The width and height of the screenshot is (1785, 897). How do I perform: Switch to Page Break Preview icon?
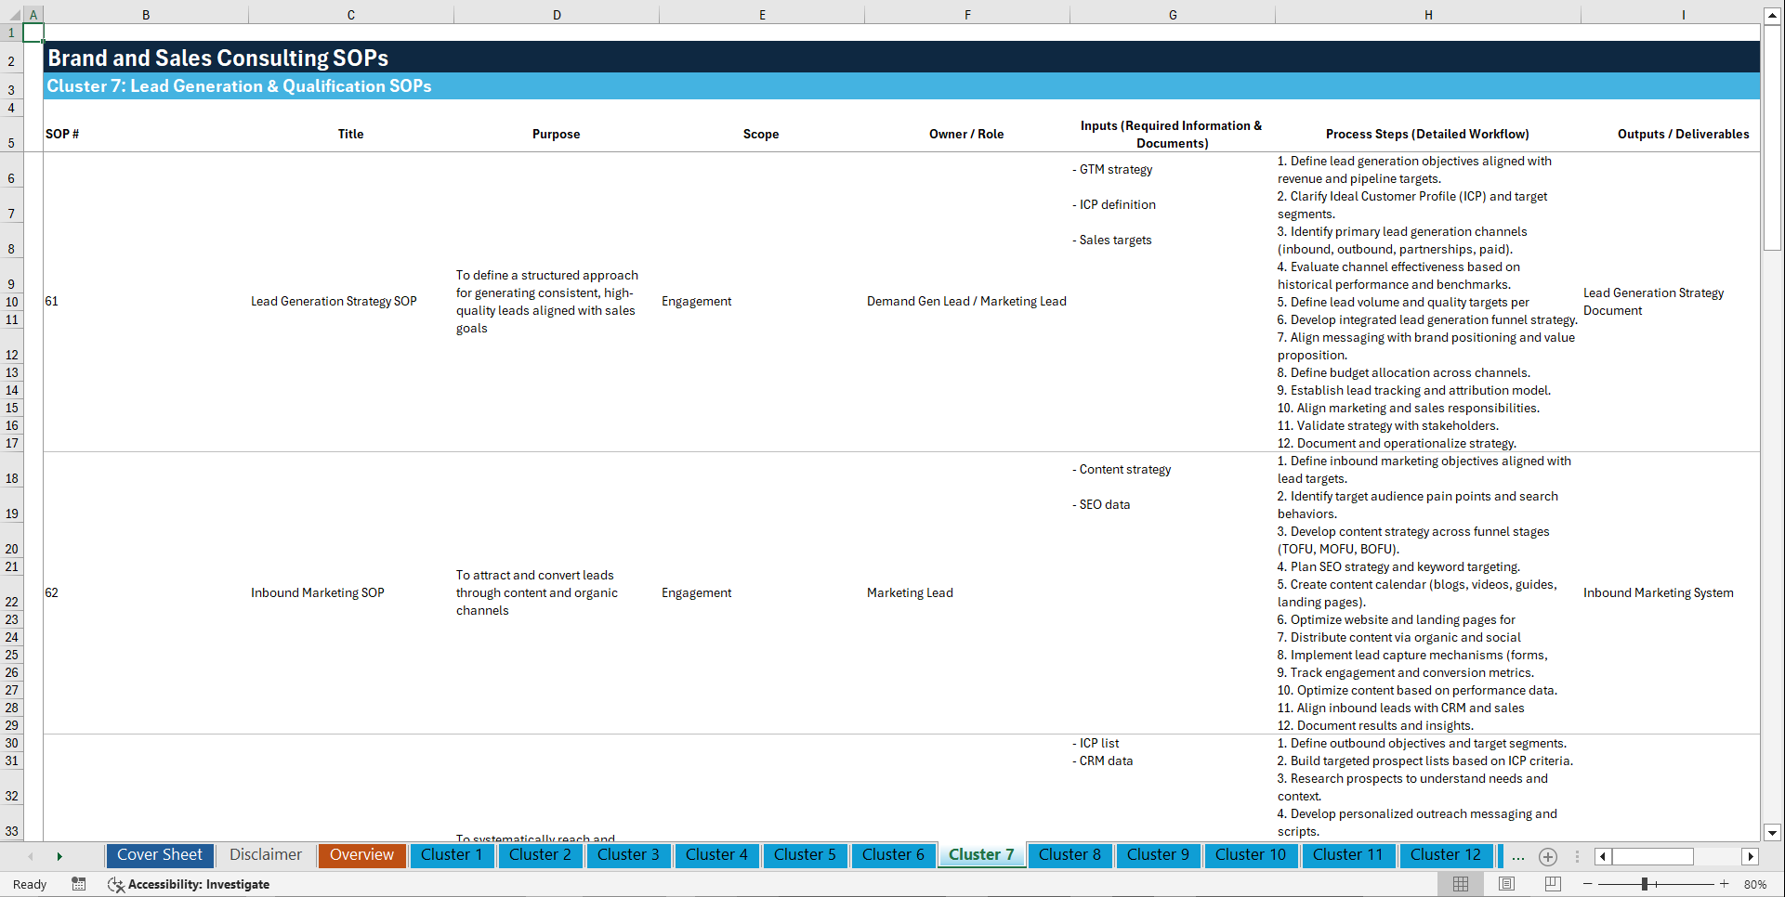[1552, 884]
